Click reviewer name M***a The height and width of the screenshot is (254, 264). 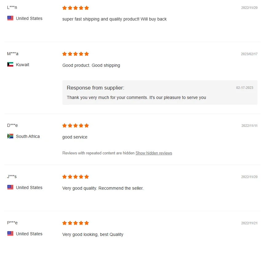click(x=13, y=54)
